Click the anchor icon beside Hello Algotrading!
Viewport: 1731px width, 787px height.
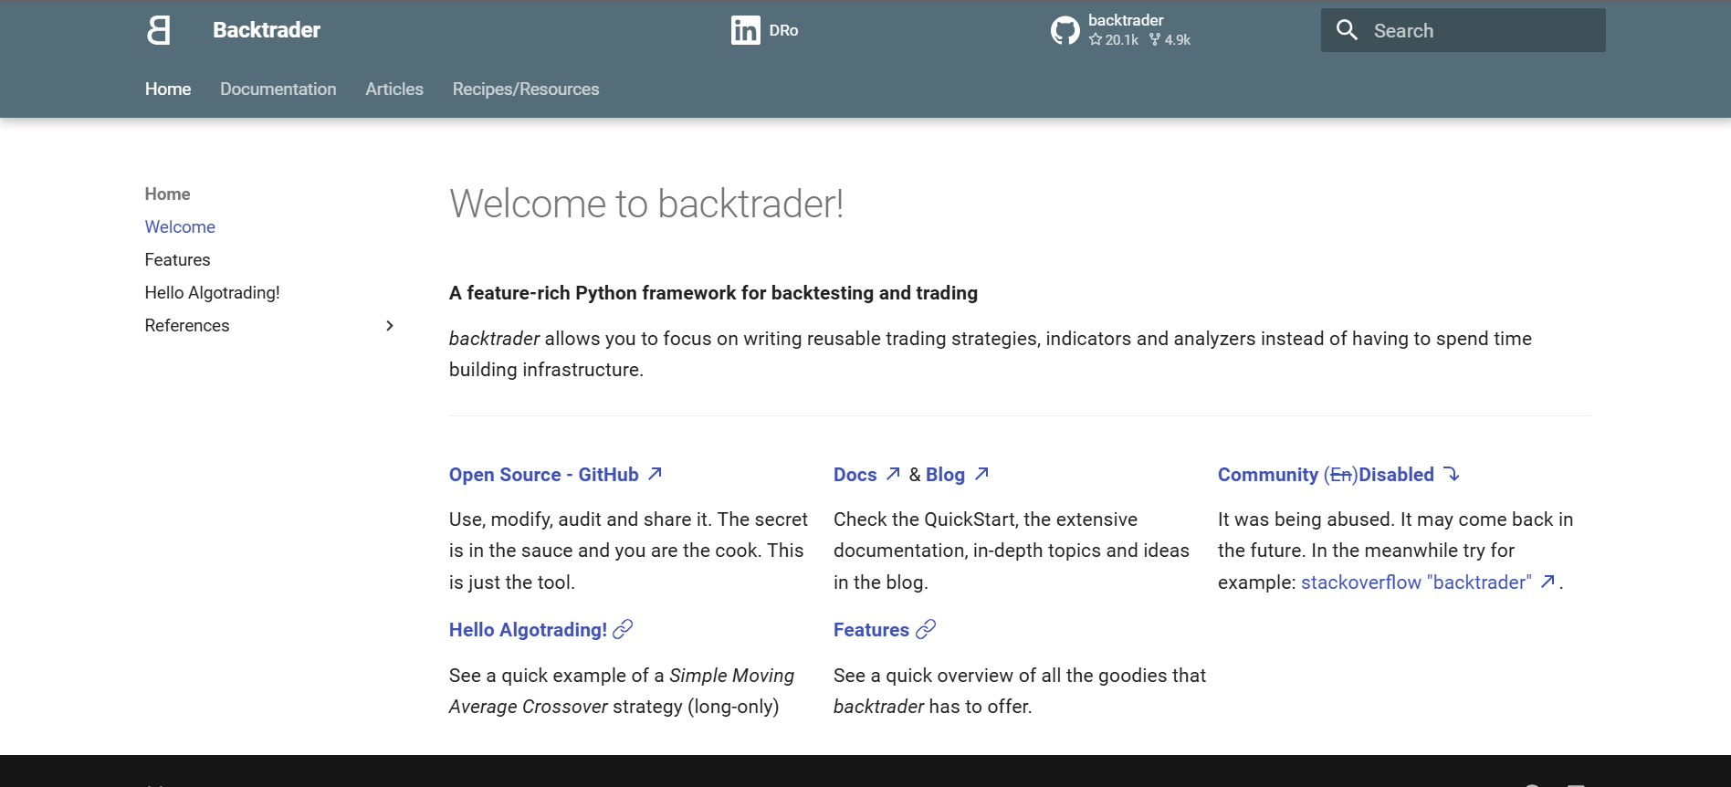click(623, 630)
